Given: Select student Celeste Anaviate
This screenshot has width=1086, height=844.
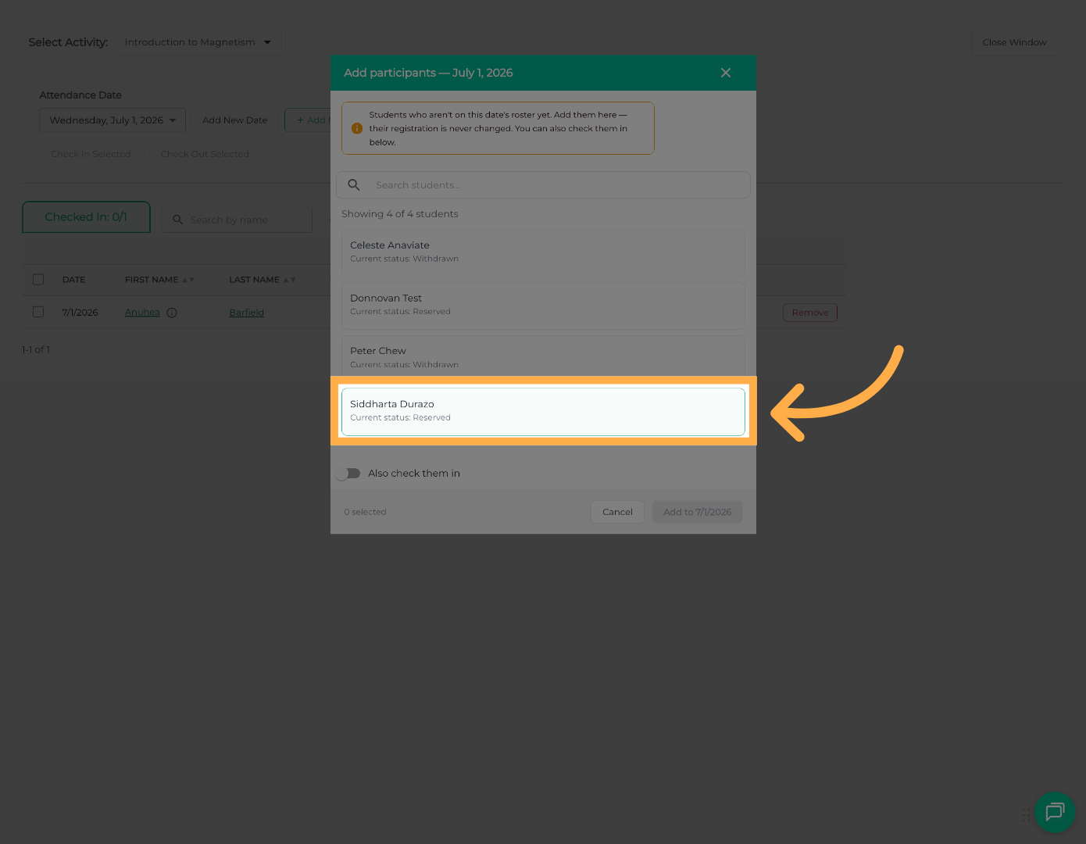Looking at the screenshot, I should click(x=543, y=253).
